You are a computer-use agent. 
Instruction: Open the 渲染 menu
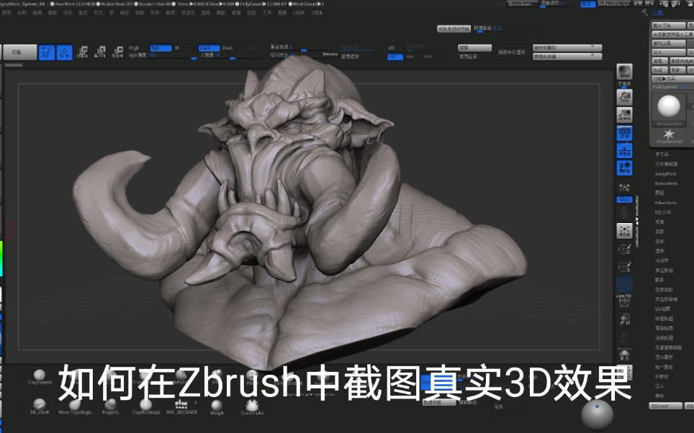205,13
